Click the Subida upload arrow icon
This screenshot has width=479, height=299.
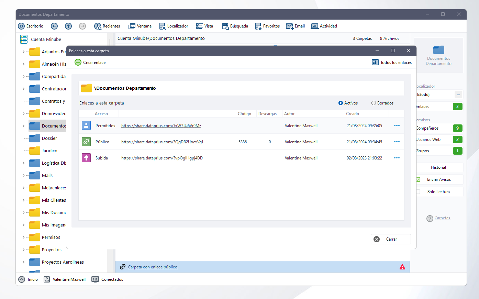86,158
